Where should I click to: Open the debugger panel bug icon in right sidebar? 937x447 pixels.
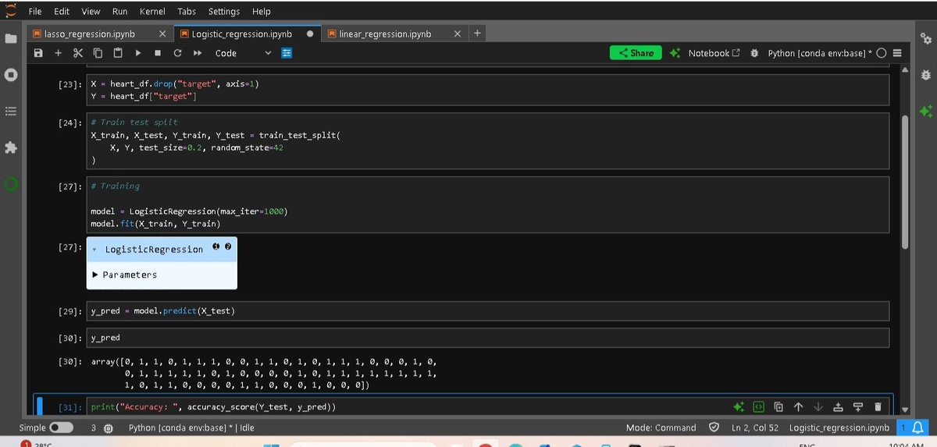926,75
